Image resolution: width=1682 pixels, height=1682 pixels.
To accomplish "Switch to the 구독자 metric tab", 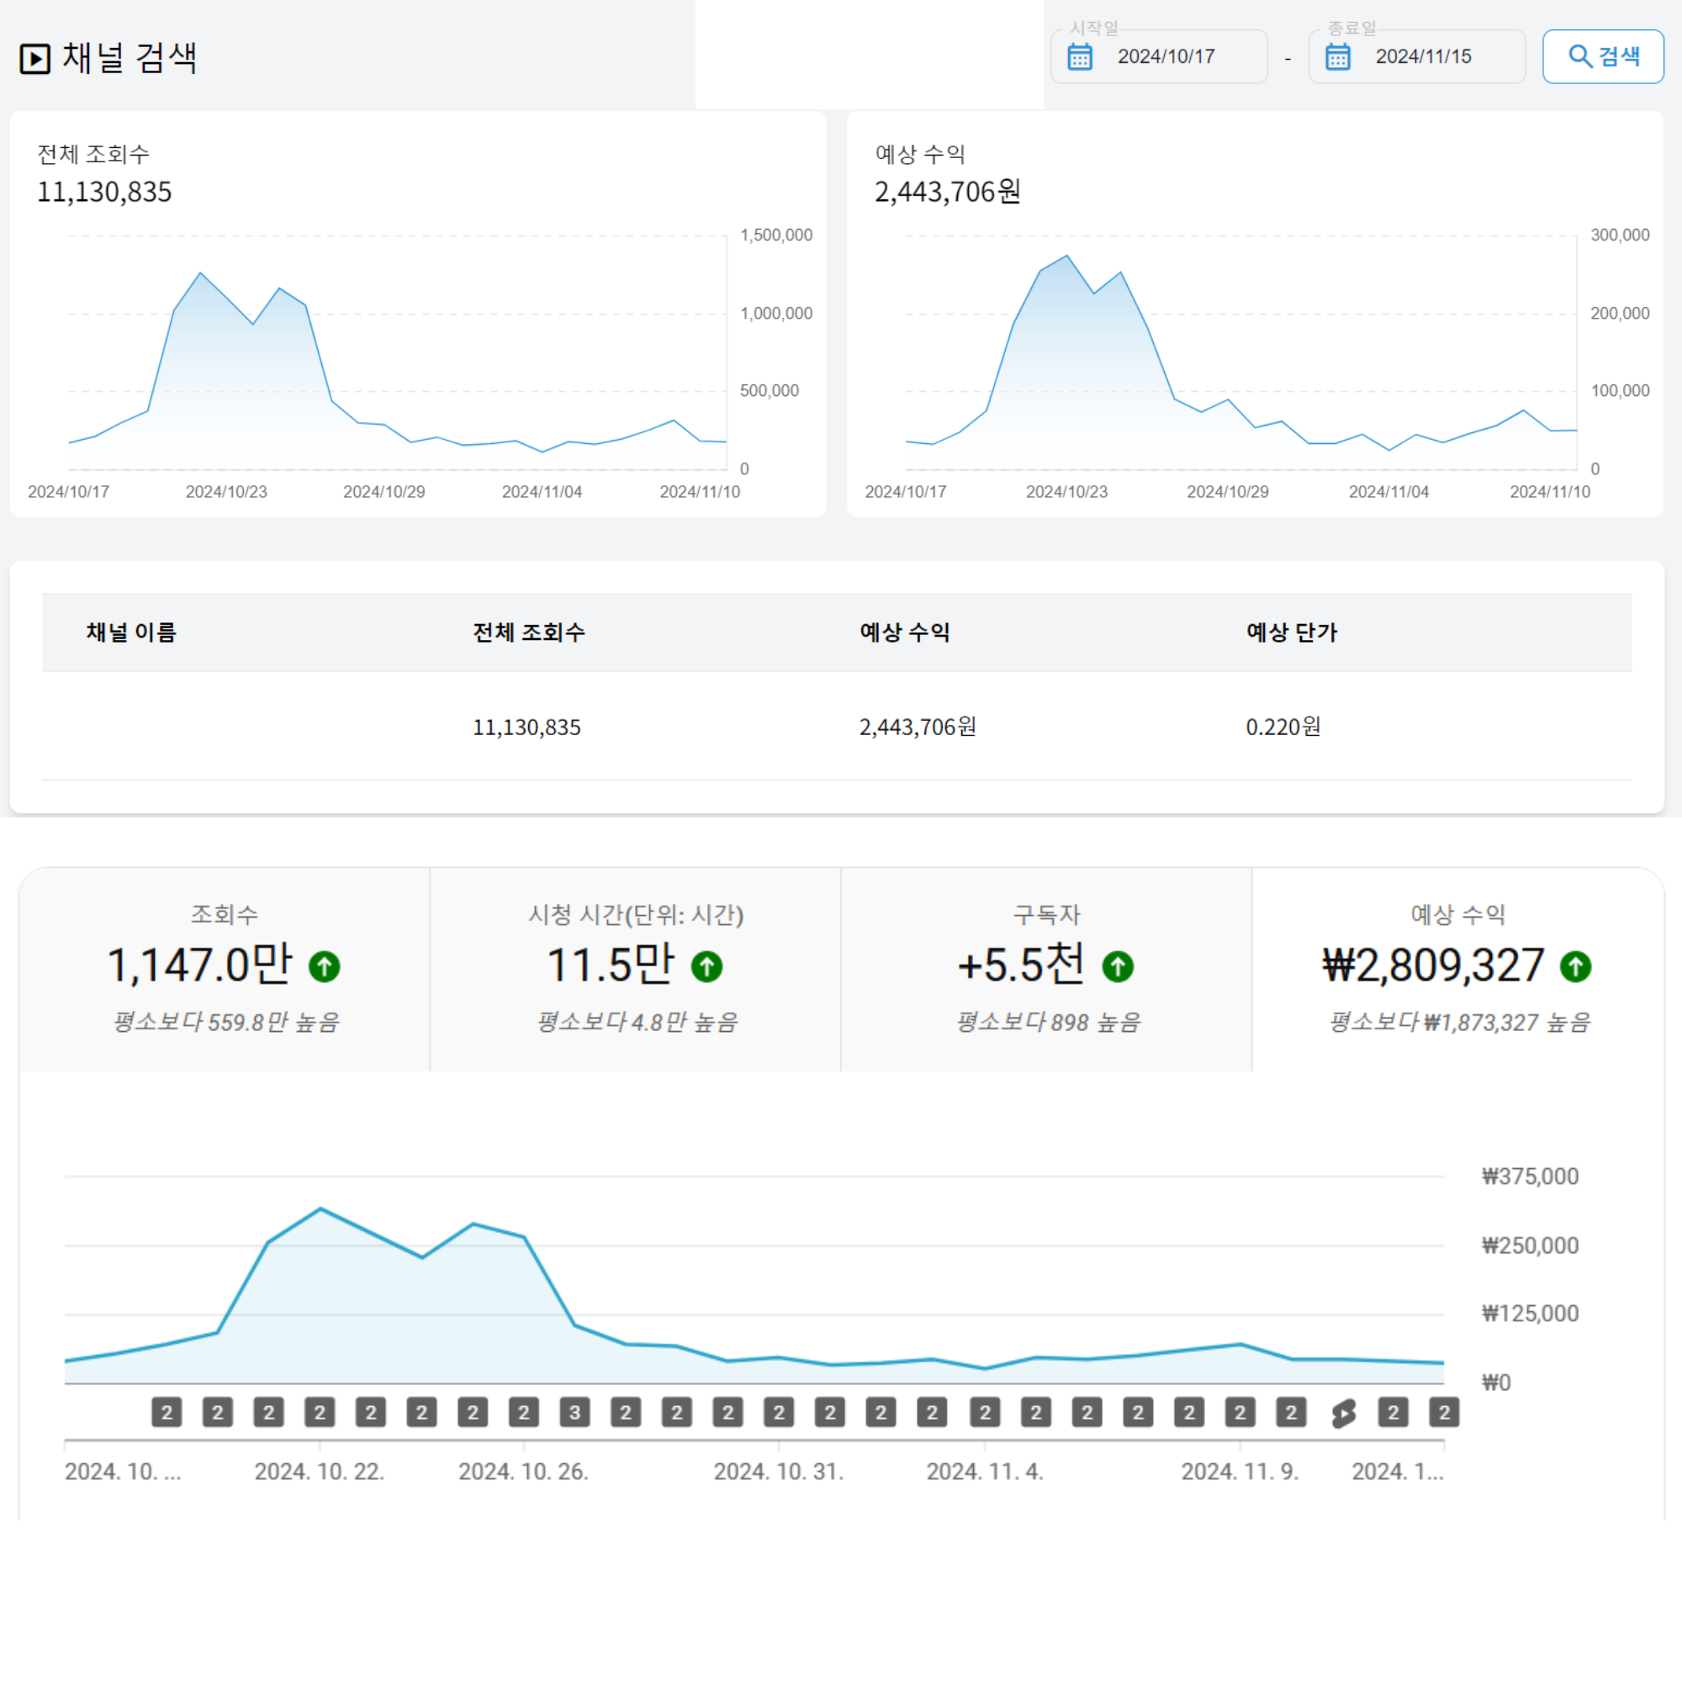I will (1046, 969).
